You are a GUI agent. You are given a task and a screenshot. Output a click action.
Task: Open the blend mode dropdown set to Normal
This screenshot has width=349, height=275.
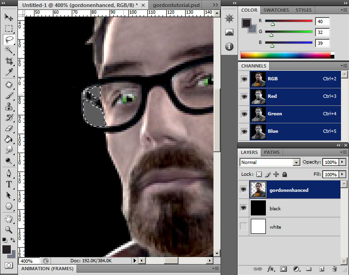point(270,162)
